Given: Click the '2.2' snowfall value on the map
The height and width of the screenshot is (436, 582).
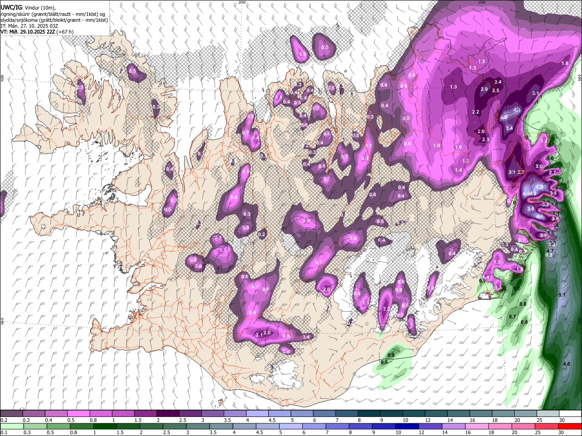Looking at the screenshot, I should pyautogui.click(x=476, y=112).
